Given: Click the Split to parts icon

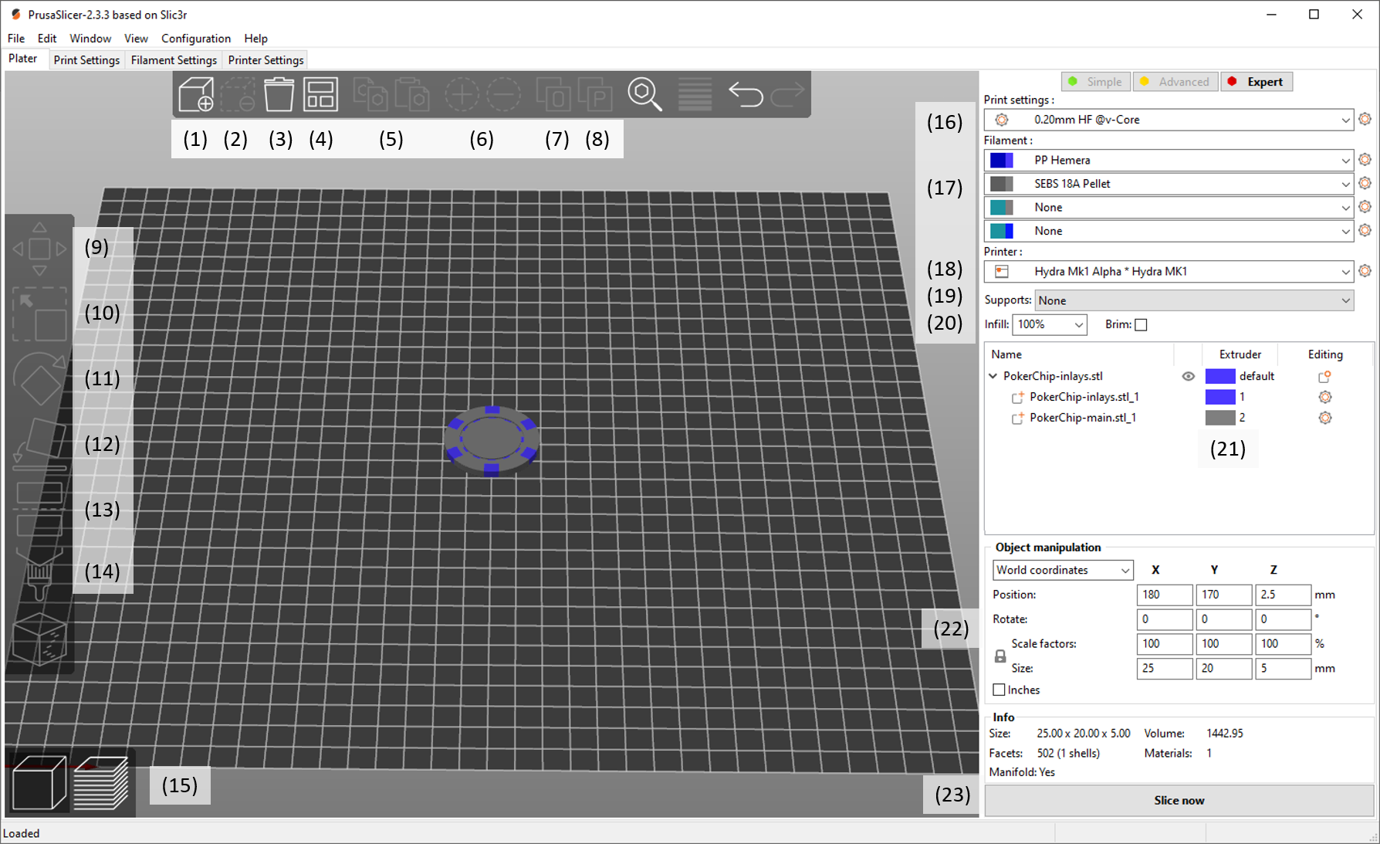Looking at the screenshot, I should [595, 95].
